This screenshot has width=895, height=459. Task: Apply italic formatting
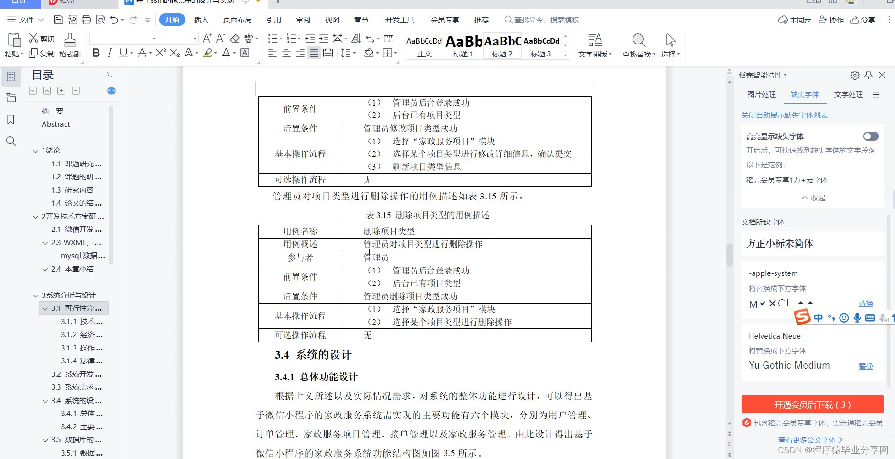109,53
